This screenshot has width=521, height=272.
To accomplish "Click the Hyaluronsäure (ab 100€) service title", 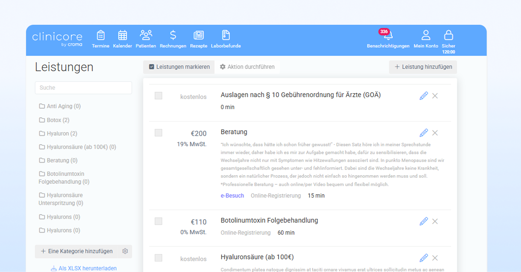I will click(x=257, y=257).
